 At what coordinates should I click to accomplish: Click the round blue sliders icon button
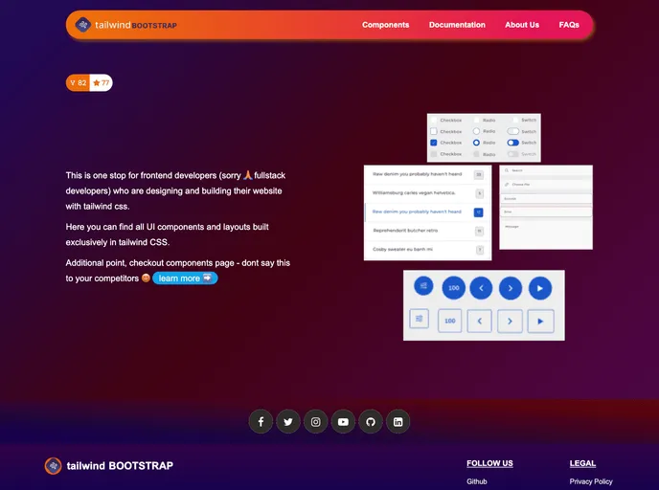click(x=423, y=286)
